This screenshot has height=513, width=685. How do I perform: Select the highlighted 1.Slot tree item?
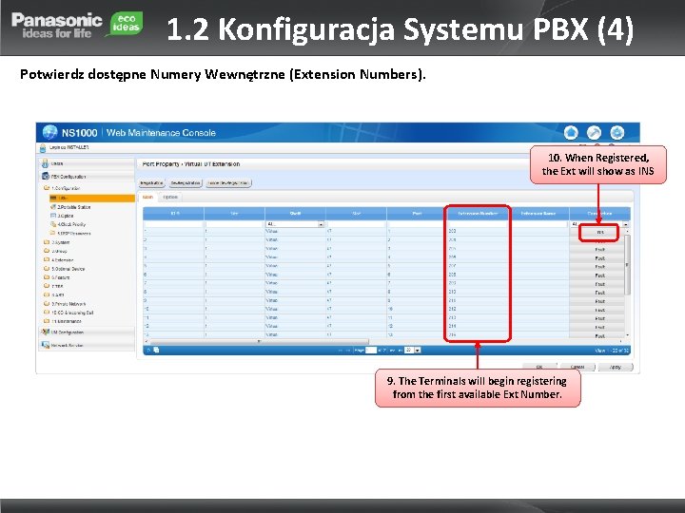tap(91, 198)
